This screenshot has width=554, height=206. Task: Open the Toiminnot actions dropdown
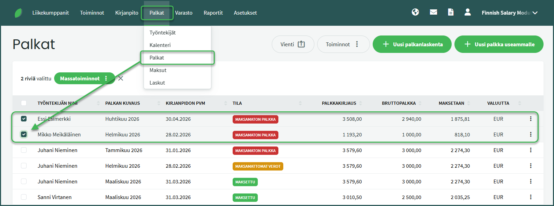(x=343, y=45)
